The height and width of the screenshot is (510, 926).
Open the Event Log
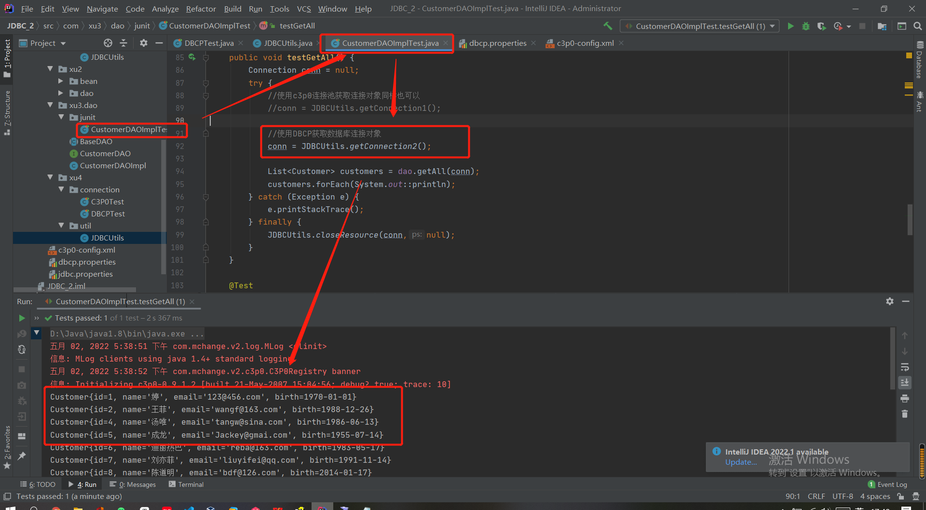click(x=887, y=484)
